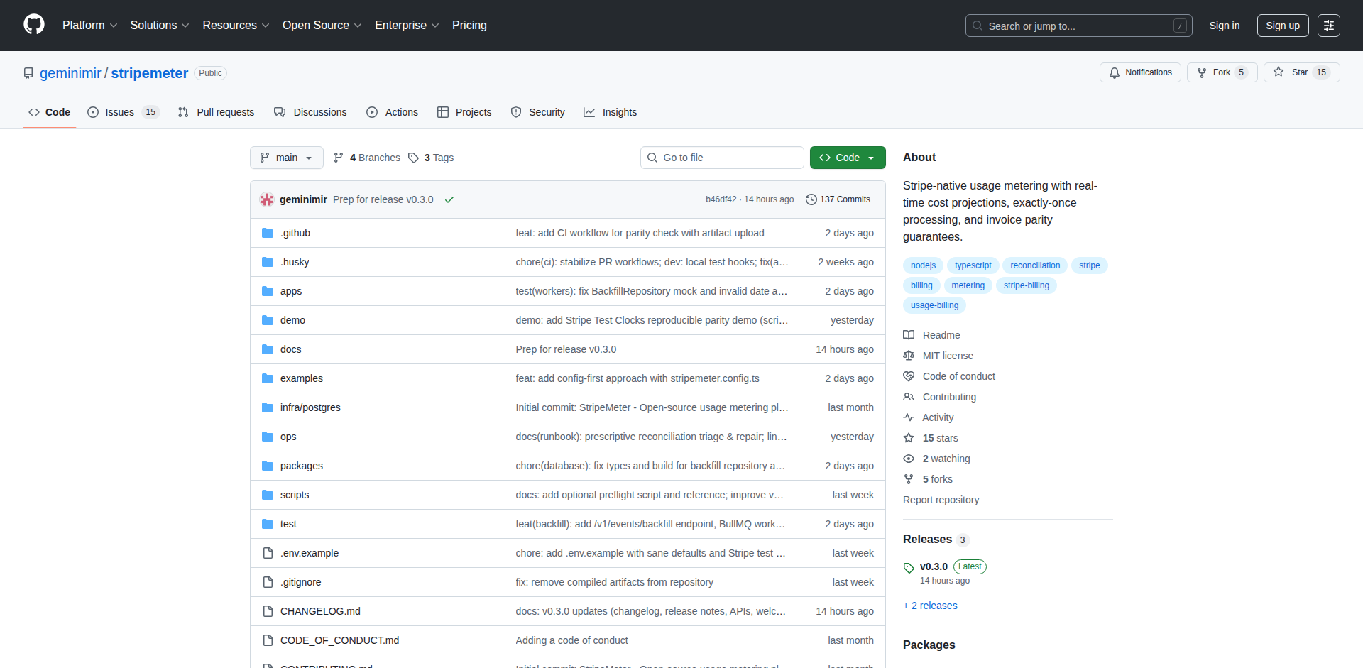
Task: Expand the Platform menu
Action: click(x=89, y=26)
